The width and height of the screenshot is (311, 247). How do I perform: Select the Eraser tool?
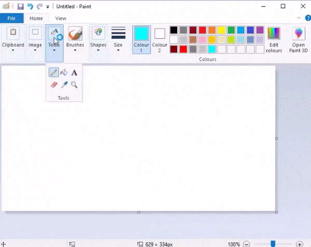coord(54,85)
